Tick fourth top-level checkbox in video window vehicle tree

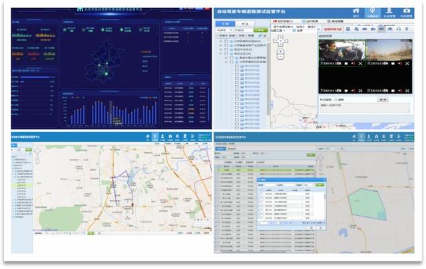click(226, 54)
